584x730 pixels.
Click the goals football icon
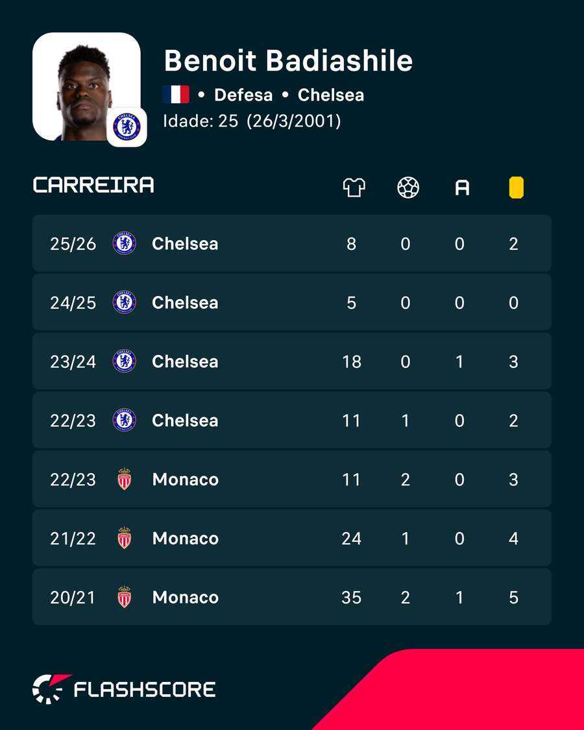(408, 188)
